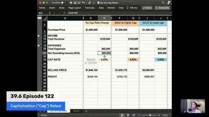Open the Review ribbon tab
This screenshot has width=209, height=117.
coord(111,8)
